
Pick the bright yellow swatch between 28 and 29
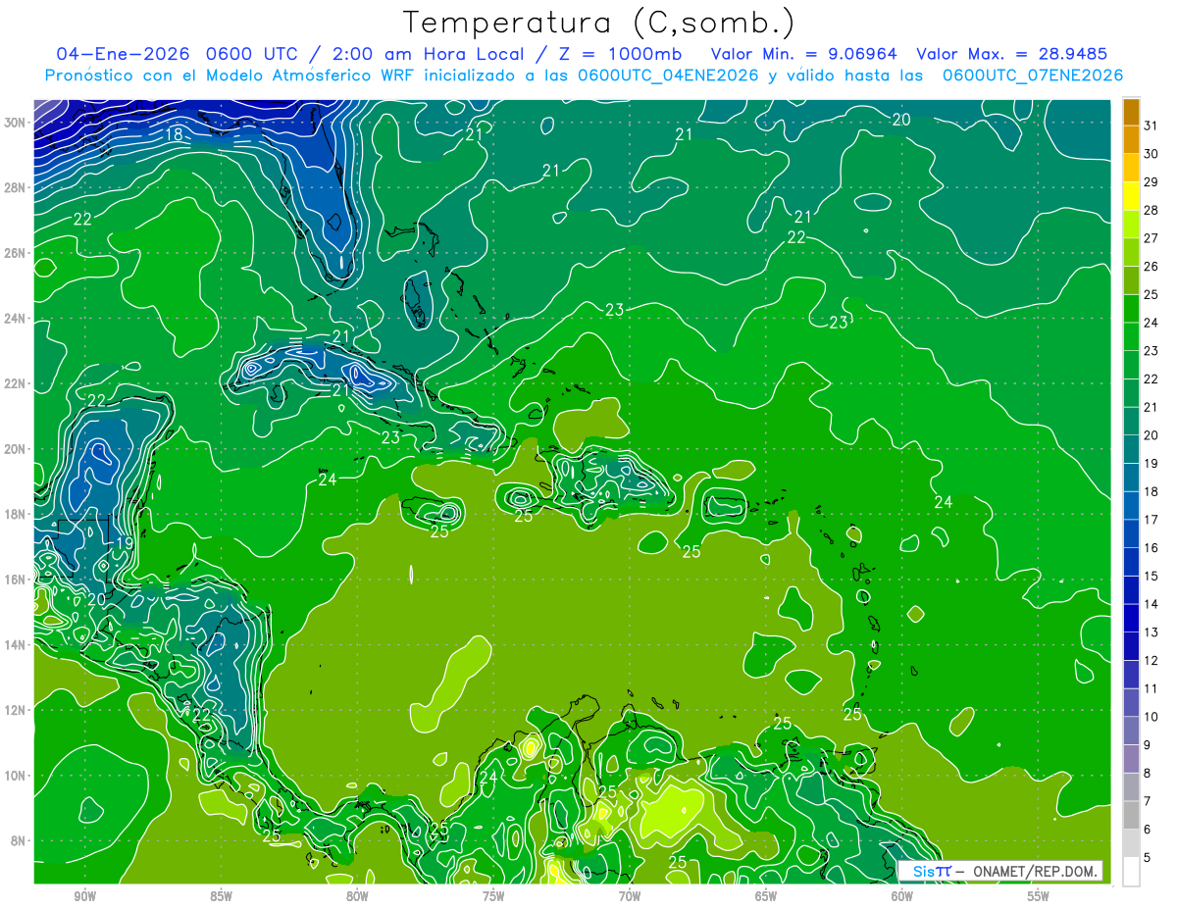click(x=1131, y=195)
